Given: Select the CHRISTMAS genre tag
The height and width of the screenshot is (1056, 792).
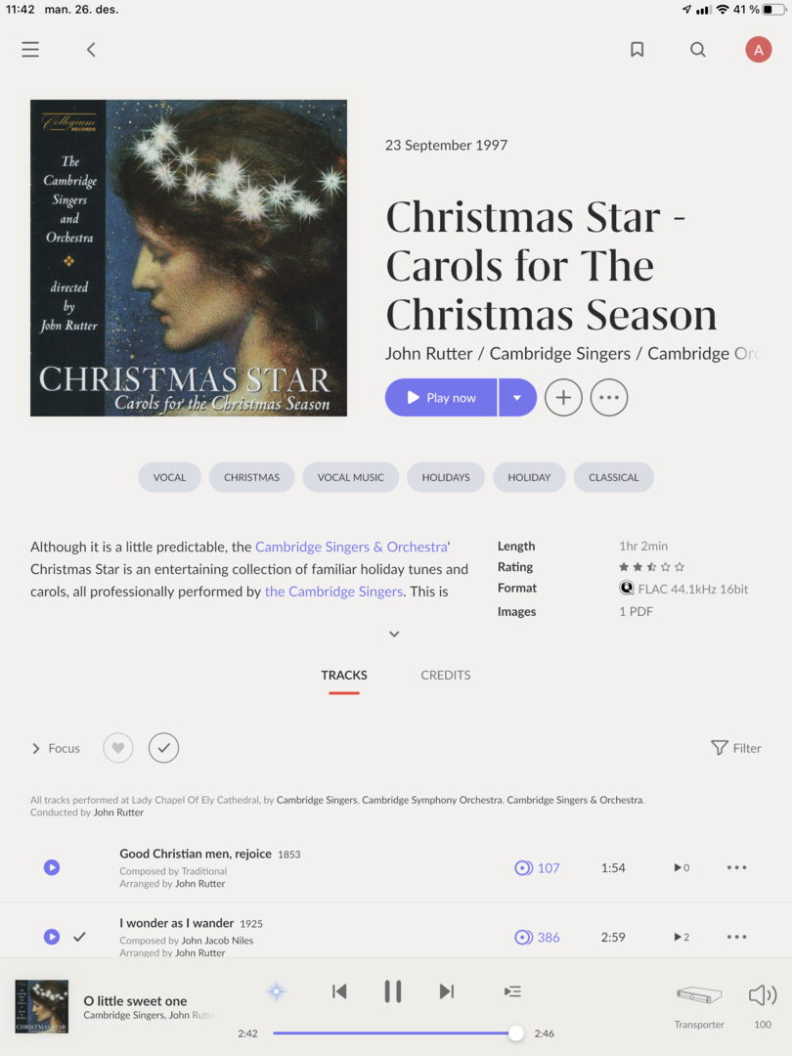Looking at the screenshot, I should click(x=251, y=477).
